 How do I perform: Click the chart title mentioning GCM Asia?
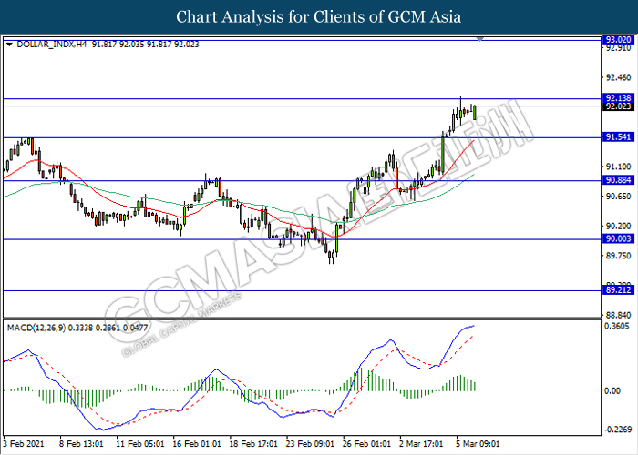(x=319, y=16)
